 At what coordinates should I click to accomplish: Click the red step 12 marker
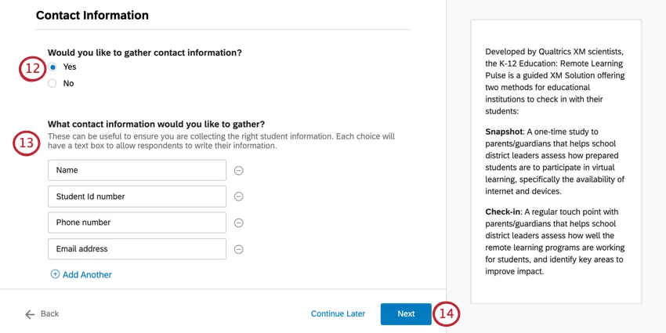pos(31,68)
